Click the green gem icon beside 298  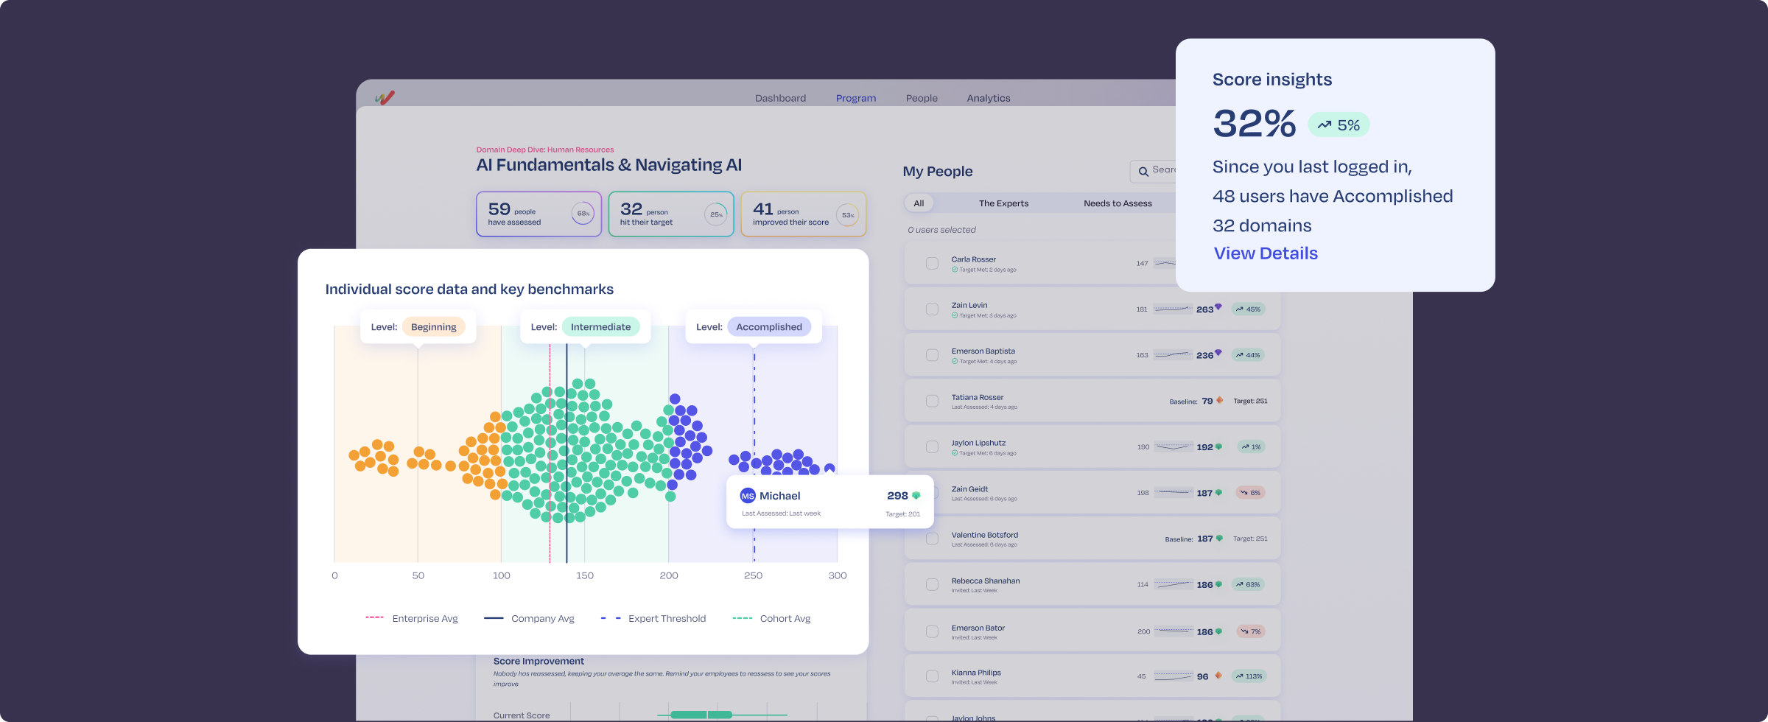[916, 496]
